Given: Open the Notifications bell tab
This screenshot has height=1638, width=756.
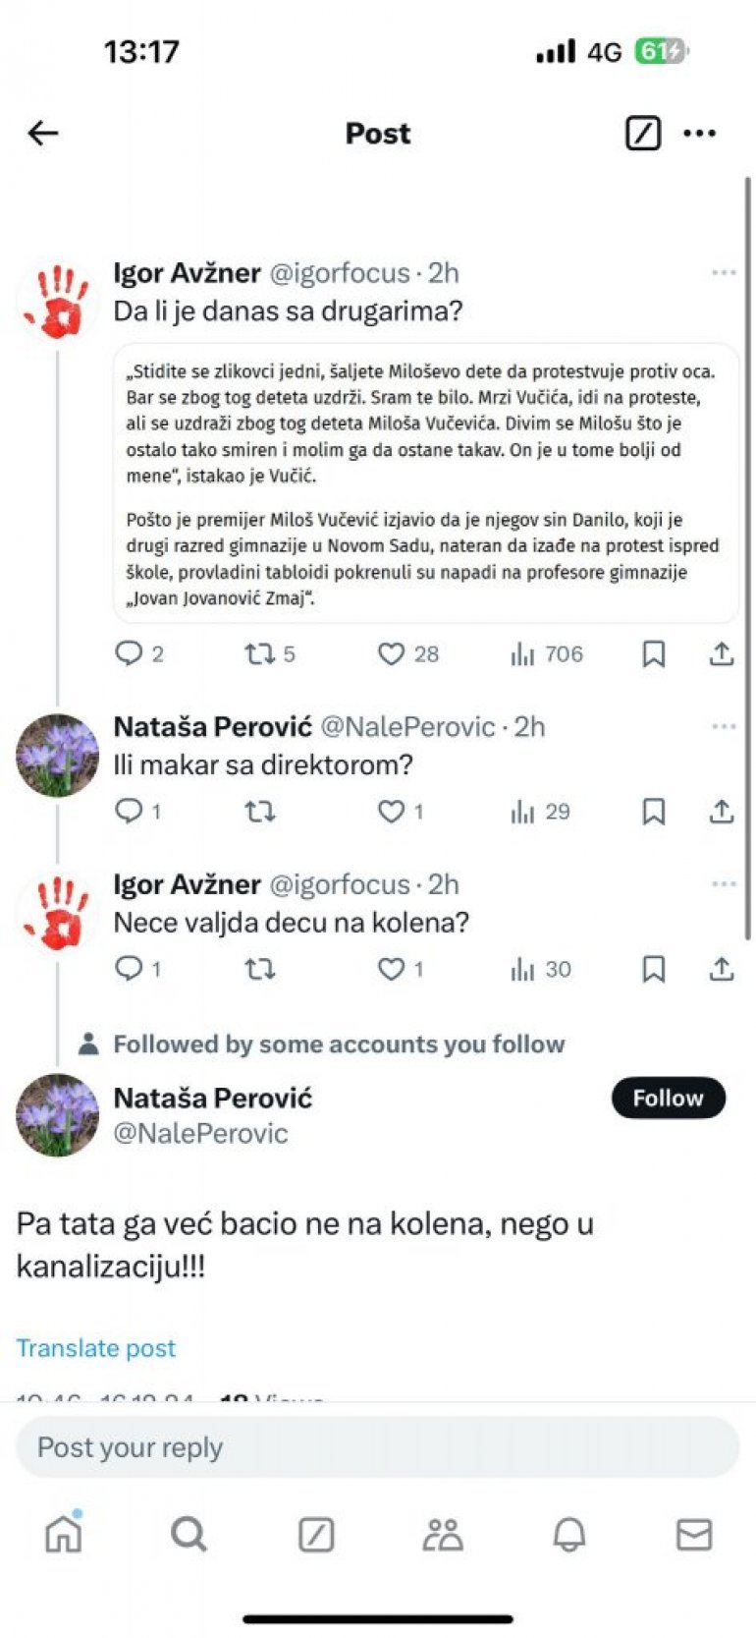Looking at the screenshot, I should point(568,1534).
